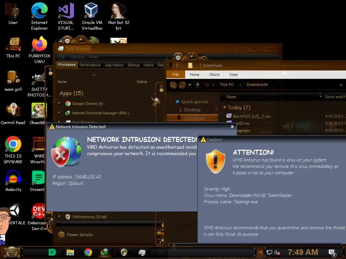Open the Home ribbon tab in Explorer

[x=194, y=75]
